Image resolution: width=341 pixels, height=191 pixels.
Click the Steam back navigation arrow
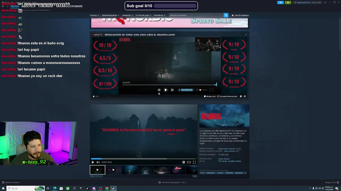pyautogui.click(x=3, y=6)
